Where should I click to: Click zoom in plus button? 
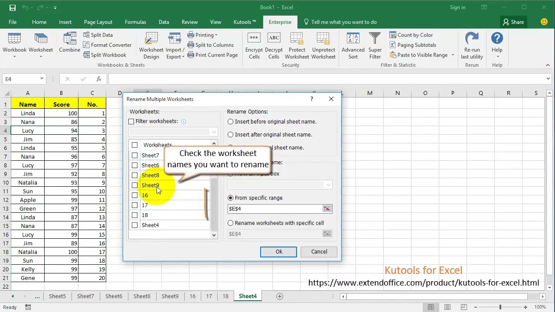click(526, 307)
